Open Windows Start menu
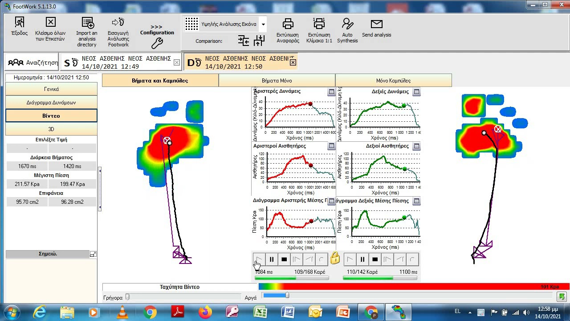570x321 pixels. pos(11,312)
